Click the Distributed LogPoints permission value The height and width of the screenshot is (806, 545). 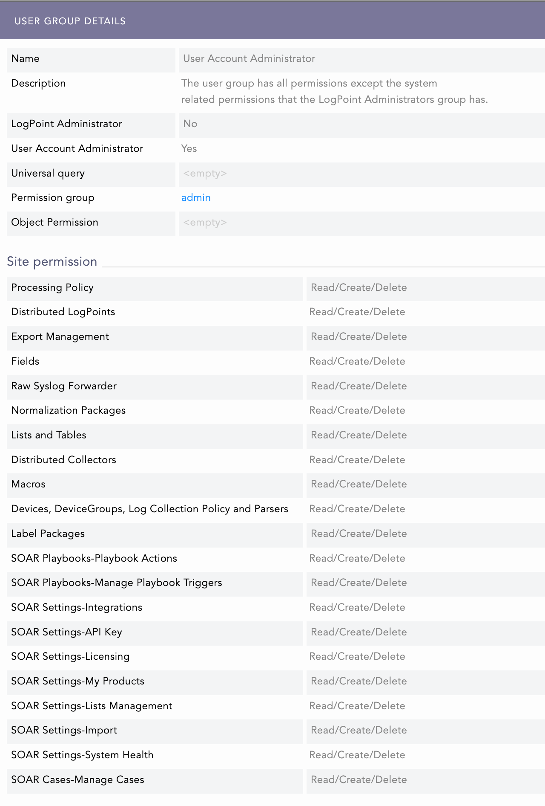click(x=357, y=312)
